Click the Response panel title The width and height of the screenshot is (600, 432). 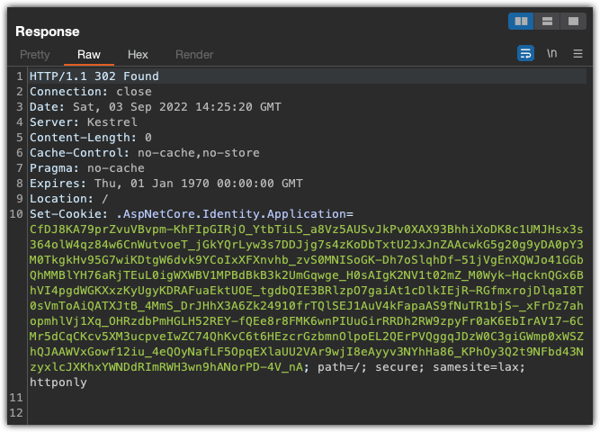point(48,31)
